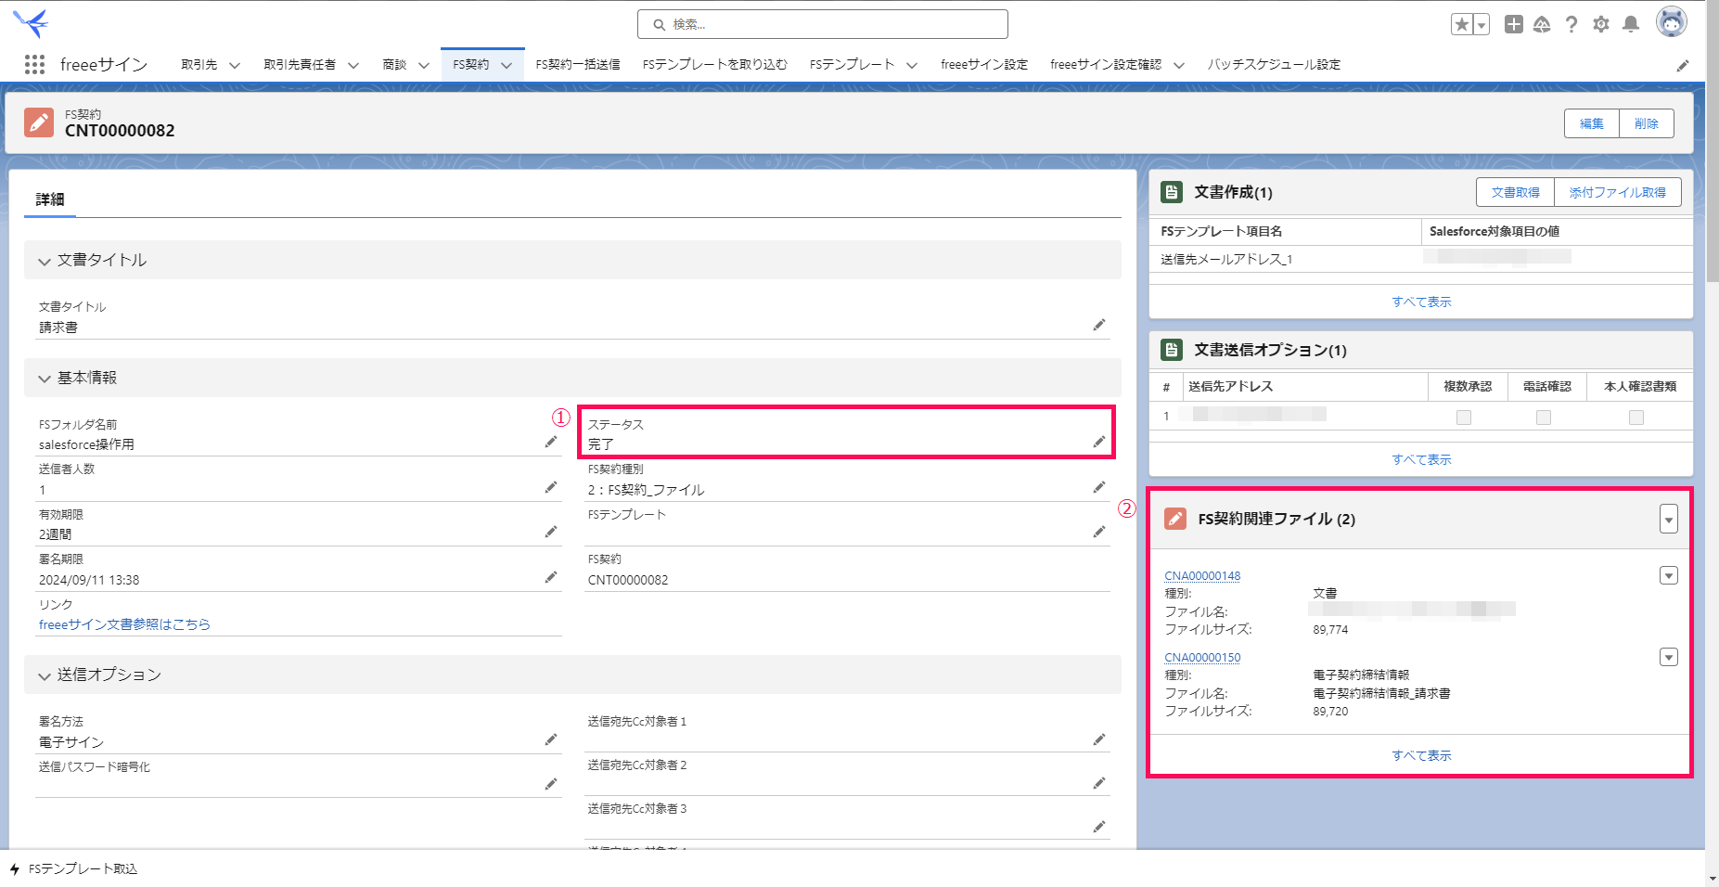Click the FS契約 record header icon
The height and width of the screenshot is (887, 1719).
(x=39, y=122)
